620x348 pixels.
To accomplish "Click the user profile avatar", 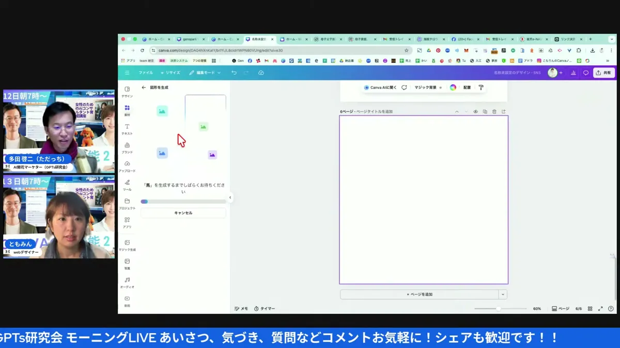I will 552,73.
